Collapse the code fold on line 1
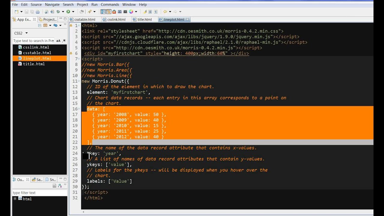 click(79, 25)
